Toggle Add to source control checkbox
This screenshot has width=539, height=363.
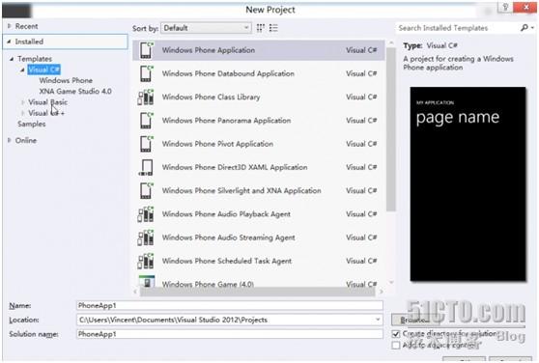396,345
